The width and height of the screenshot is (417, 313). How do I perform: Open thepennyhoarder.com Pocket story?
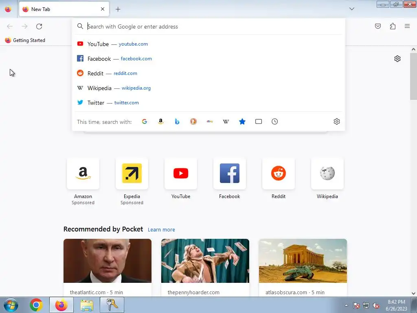(x=205, y=267)
